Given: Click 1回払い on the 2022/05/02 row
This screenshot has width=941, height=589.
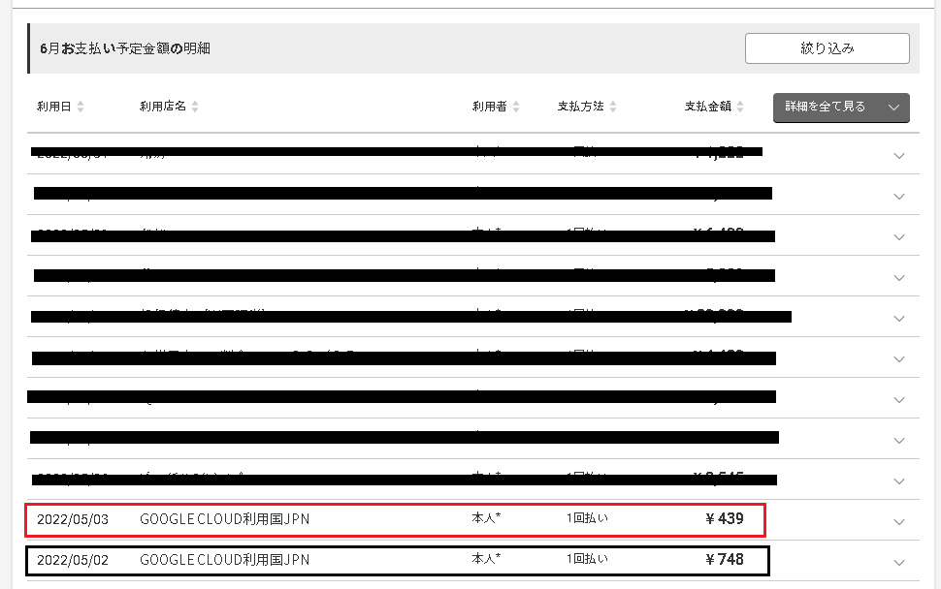Looking at the screenshot, I should 586,560.
